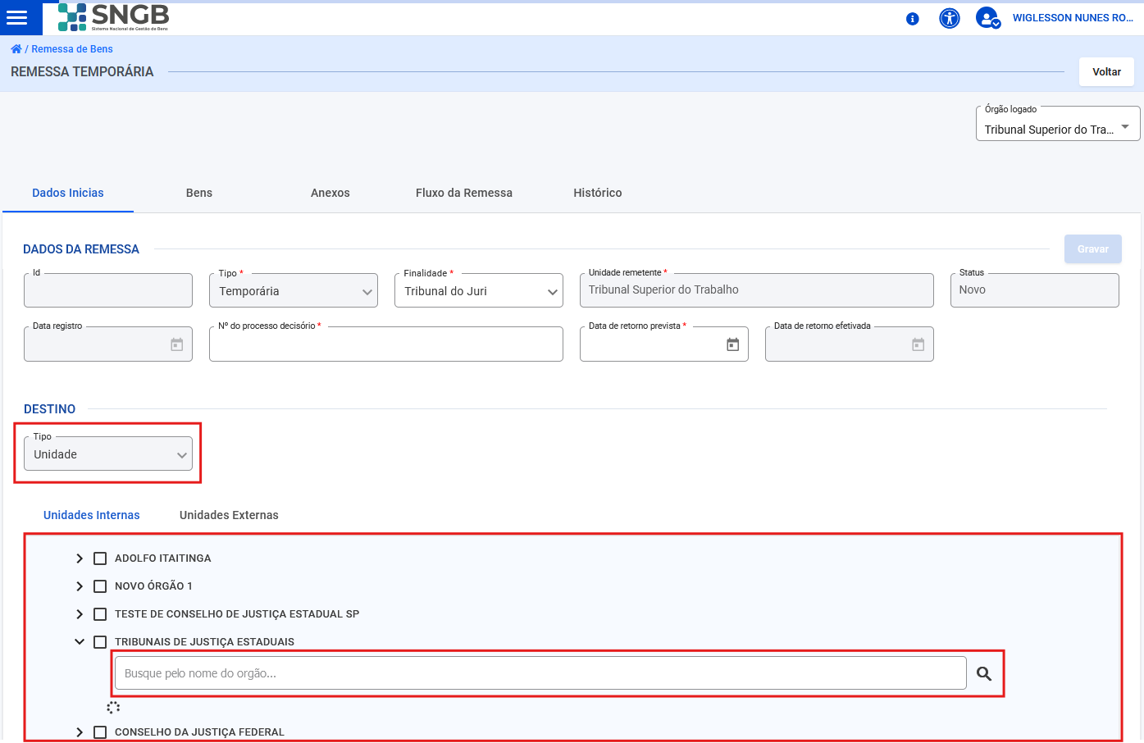Check the NOVO ÓRGÃO 1 checkbox
The width and height of the screenshot is (1144, 743).
tap(100, 586)
